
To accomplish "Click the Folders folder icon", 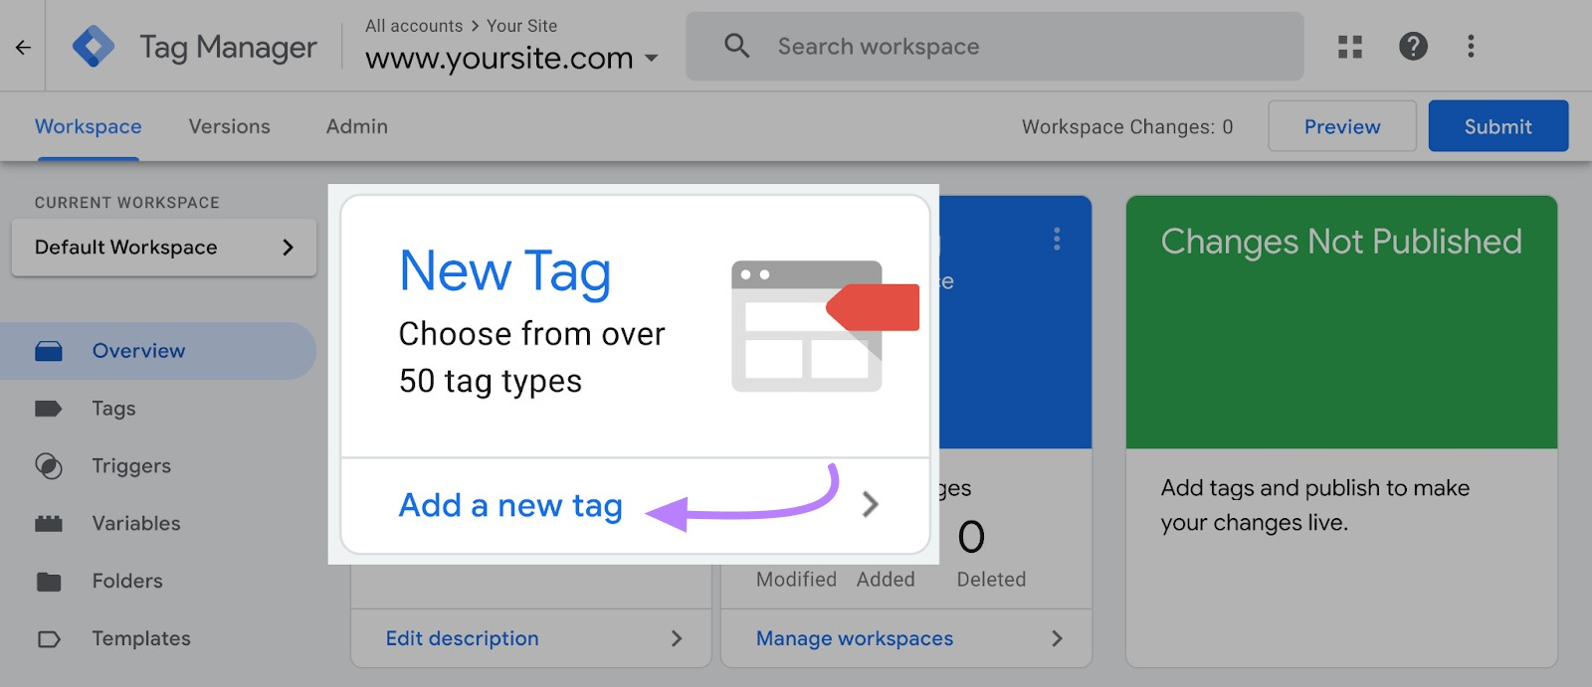I will click(49, 581).
